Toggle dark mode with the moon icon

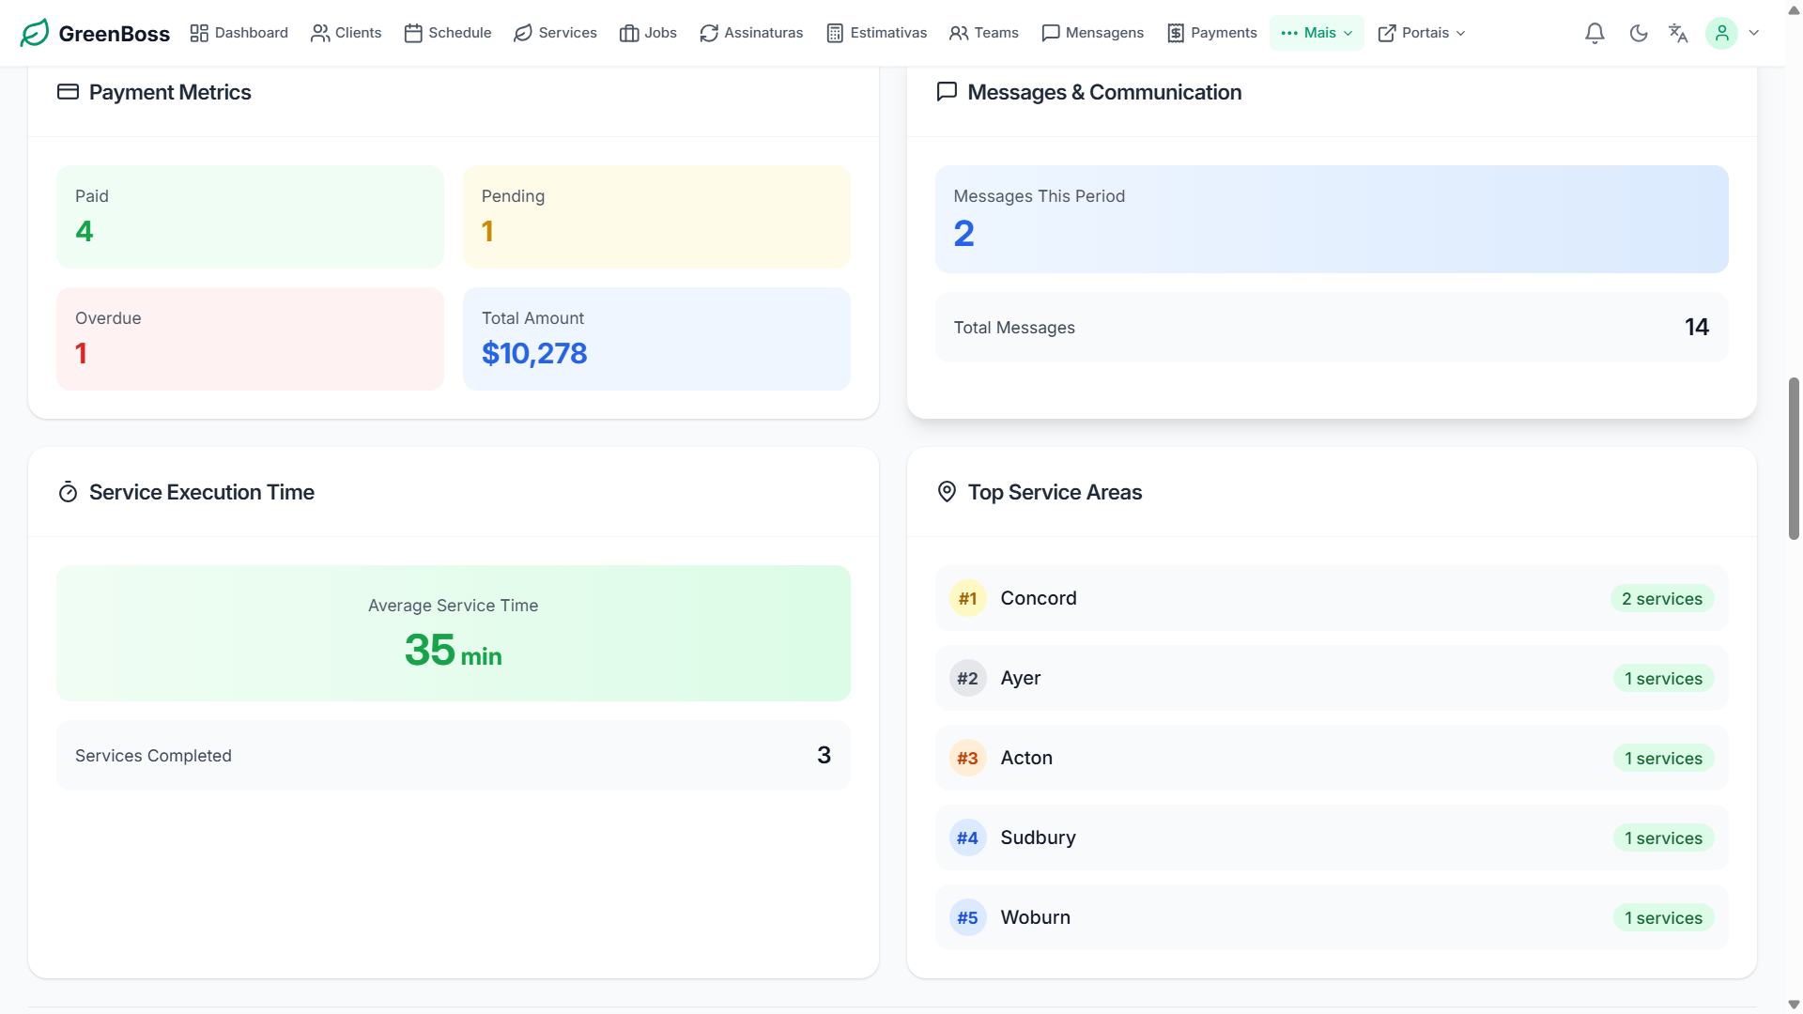point(1639,33)
